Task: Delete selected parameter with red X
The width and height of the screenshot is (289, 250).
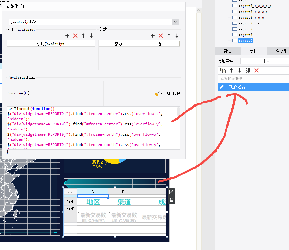Action: click(161, 36)
